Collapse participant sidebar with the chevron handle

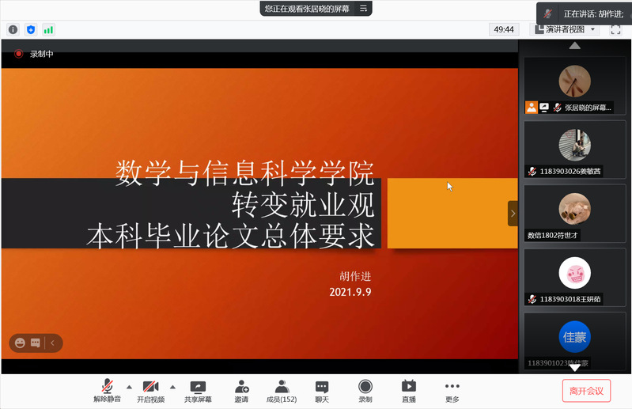(513, 213)
